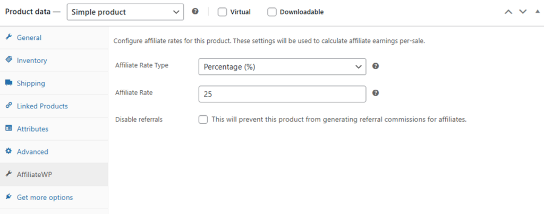Check the Disable referrals checkbox
This screenshot has height=214, width=544.
coord(203,119)
